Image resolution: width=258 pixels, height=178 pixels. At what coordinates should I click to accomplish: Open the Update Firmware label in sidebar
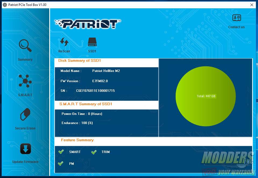pyautogui.click(x=25, y=162)
